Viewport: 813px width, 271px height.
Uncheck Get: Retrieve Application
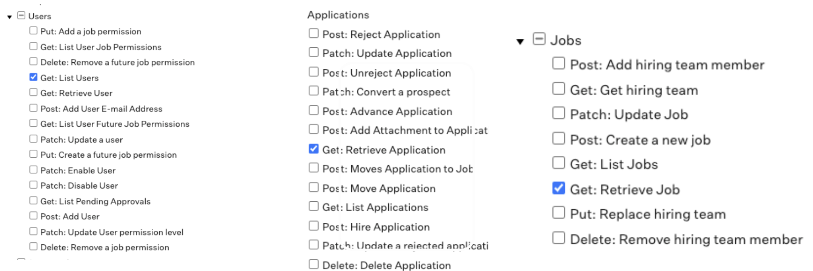(x=314, y=149)
